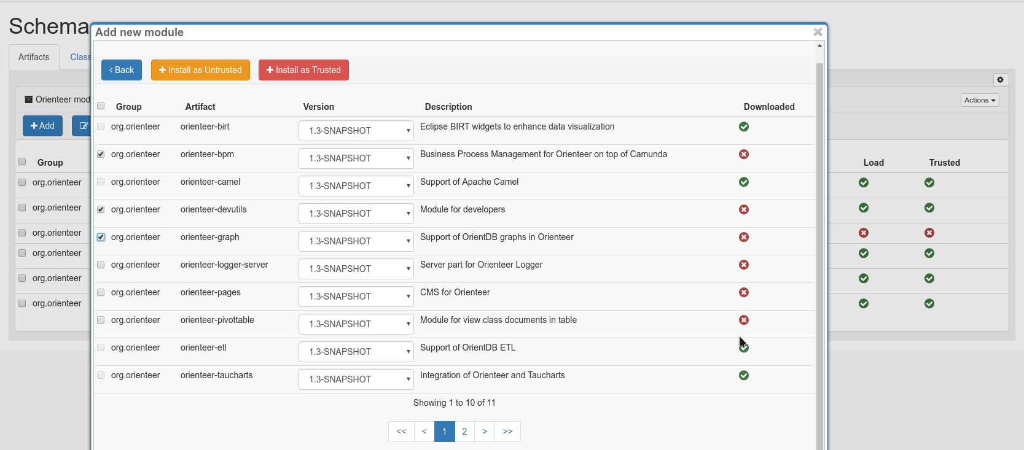Check the orienteer-pivottable checkbox
Screen dimensions: 1024x450
click(x=101, y=320)
